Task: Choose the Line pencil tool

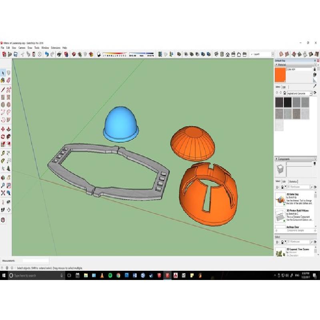Action: (x=3, y=90)
